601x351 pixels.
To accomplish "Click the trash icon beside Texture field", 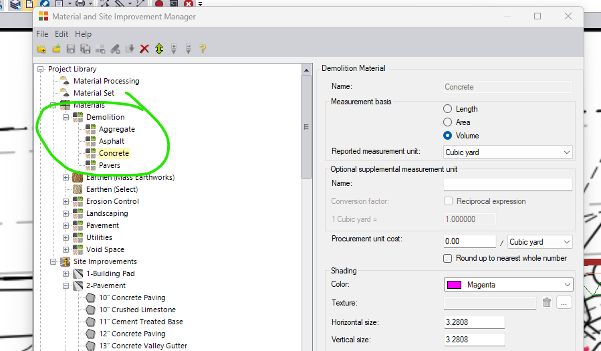I will pyautogui.click(x=547, y=303).
